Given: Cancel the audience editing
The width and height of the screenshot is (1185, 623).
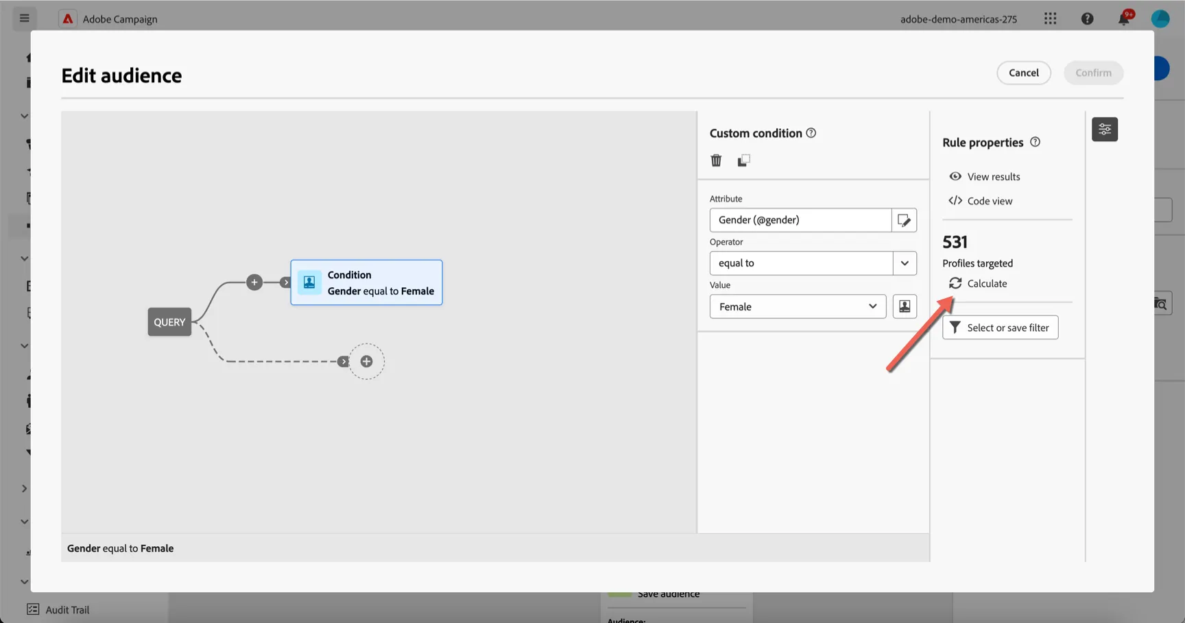Looking at the screenshot, I should pos(1023,73).
